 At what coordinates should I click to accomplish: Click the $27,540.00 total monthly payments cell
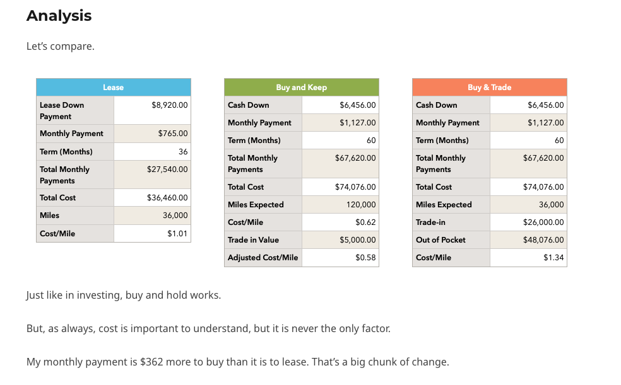(x=167, y=170)
